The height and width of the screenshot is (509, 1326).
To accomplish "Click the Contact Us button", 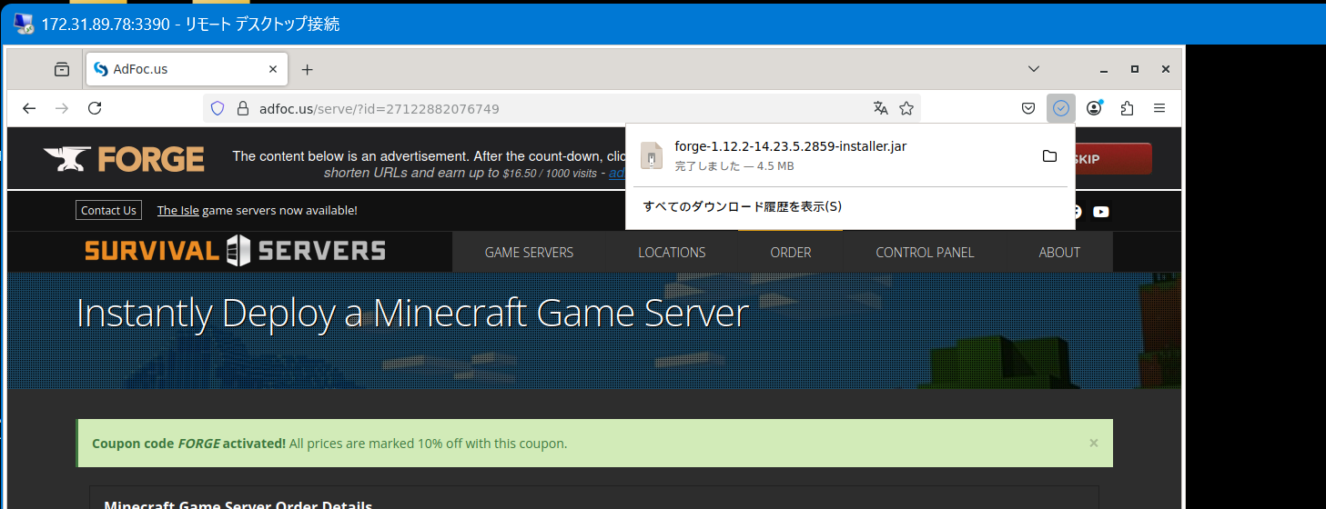I will pos(108,210).
